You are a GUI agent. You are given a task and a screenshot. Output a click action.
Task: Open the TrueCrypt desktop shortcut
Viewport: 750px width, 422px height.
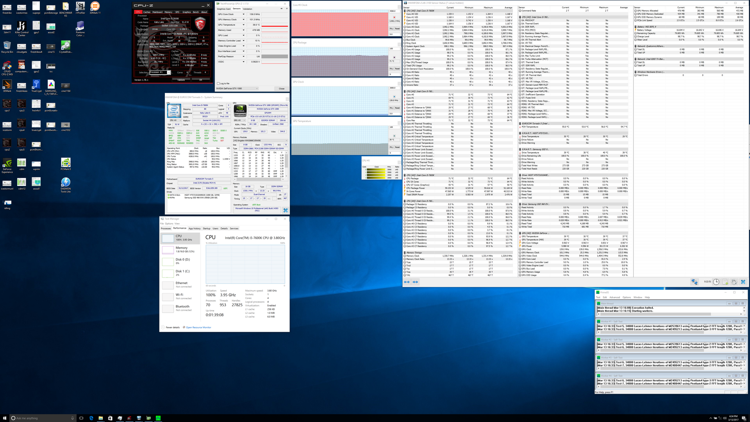click(x=36, y=86)
